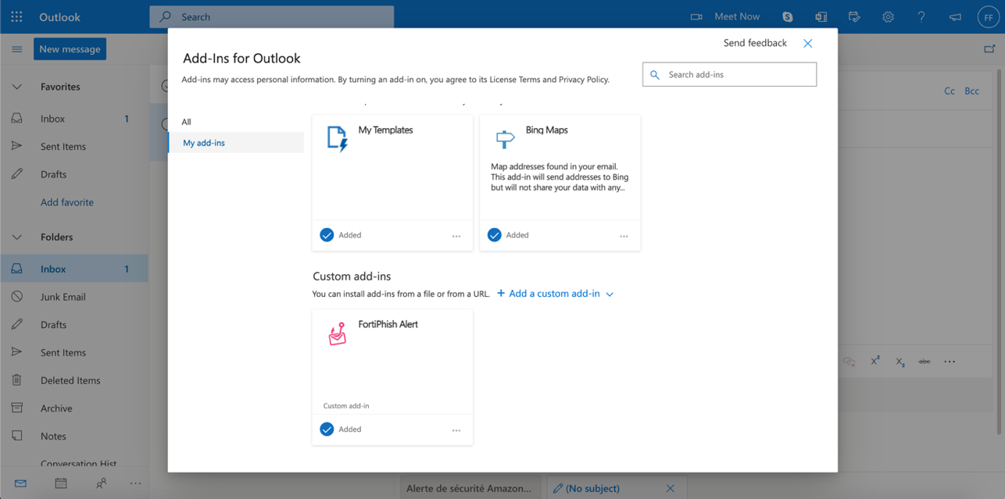Open the Help question mark icon
1005x499 pixels.
click(921, 16)
